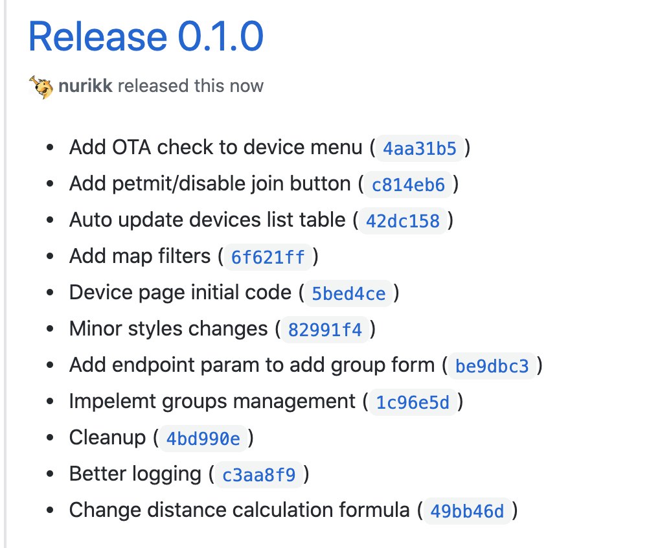Click the 'Add OTA check to device menu' text

pos(216,147)
